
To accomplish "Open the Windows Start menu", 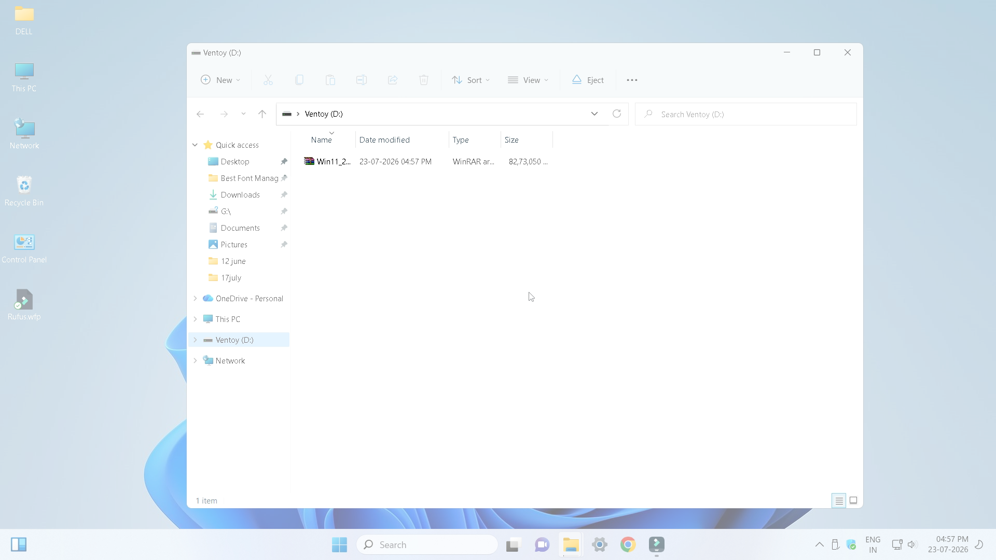I will tap(340, 545).
